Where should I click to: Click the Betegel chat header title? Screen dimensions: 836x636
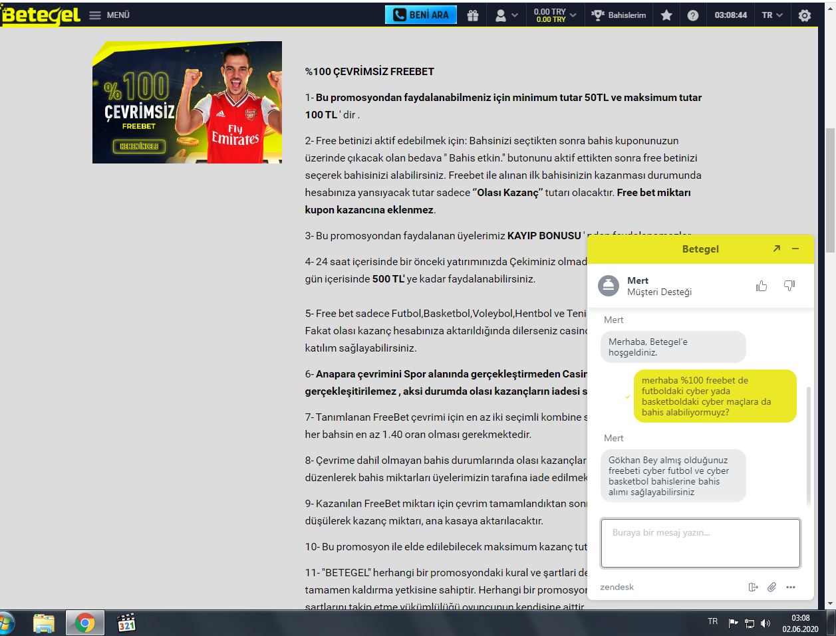[700, 249]
